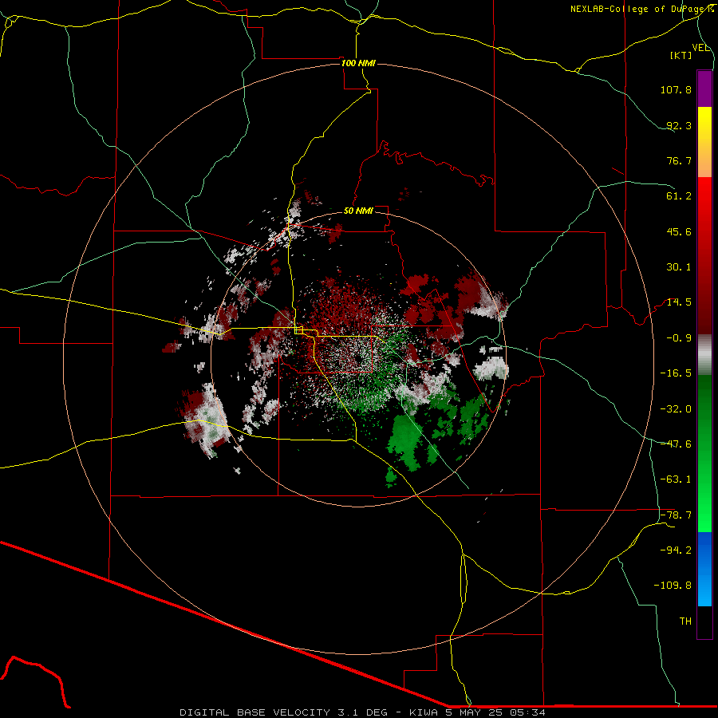Click the -47.6 value on velocity scale
The height and width of the screenshot is (718, 718).
point(676,444)
